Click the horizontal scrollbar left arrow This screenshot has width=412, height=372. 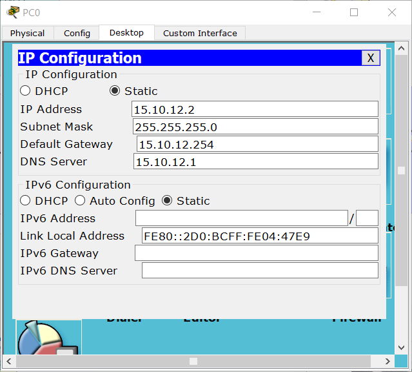click(9, 361)
